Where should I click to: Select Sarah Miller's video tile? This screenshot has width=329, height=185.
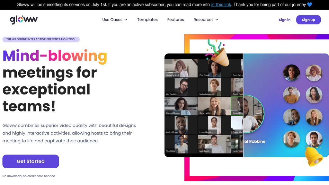click(x=214, y=106)
